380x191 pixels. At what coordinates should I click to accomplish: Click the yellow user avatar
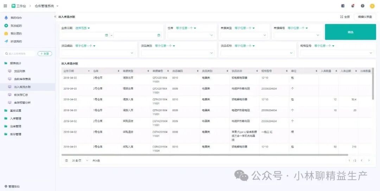pyautogui.click(x=372, y=6)
